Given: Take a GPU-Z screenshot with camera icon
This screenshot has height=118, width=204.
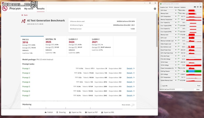Looking at the screenshot, I should [x=195, y=7].
